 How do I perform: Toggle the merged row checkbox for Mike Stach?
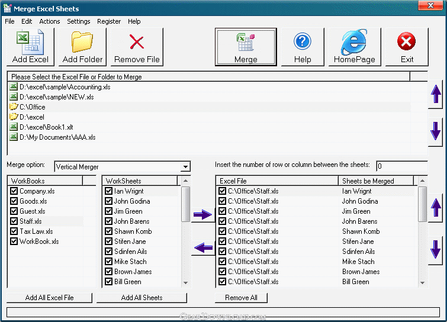223,261
